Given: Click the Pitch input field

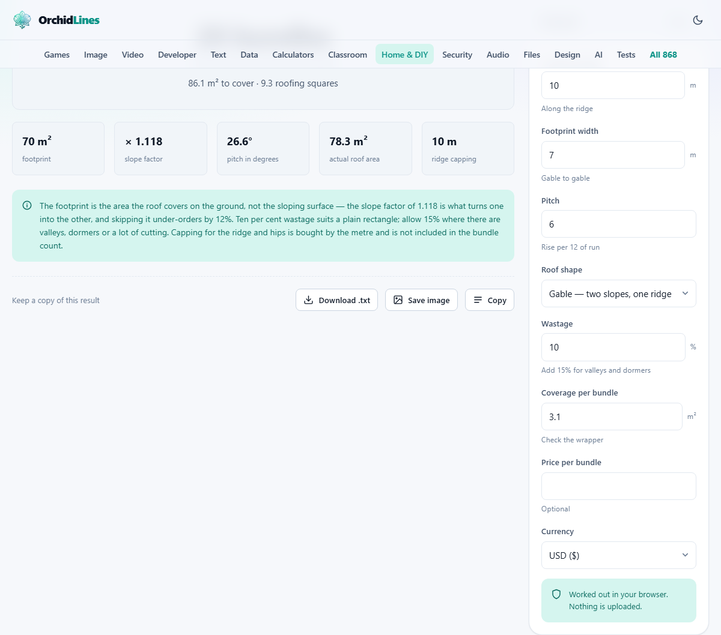Looking at the screenshot, I should pos(618,224).
